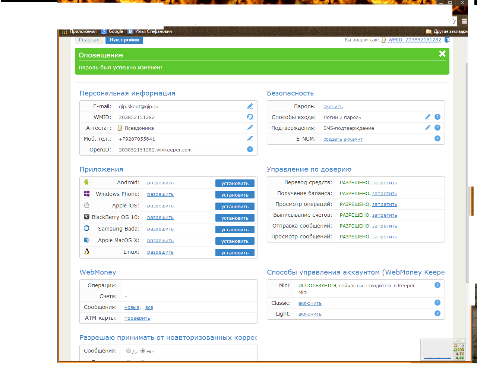
Task: Switch to the Настройки tab
Action: point(124,40)
